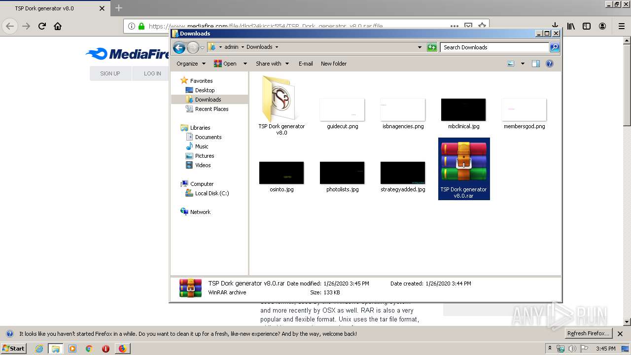This screenshot has height=355, width=631.
Task: Go to Firefox home page
Action: 58,26
